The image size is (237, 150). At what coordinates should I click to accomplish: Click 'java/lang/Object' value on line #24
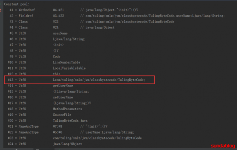click(x=68, y=144)
